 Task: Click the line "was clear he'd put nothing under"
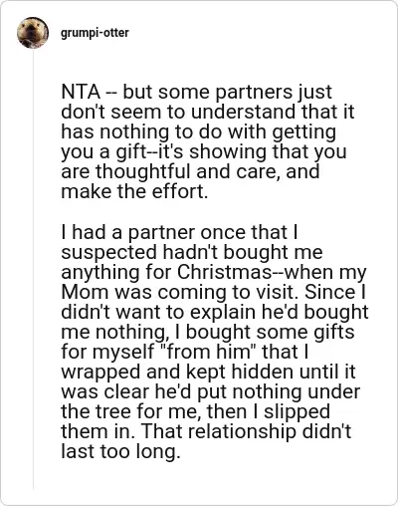(x=211, y=391)
